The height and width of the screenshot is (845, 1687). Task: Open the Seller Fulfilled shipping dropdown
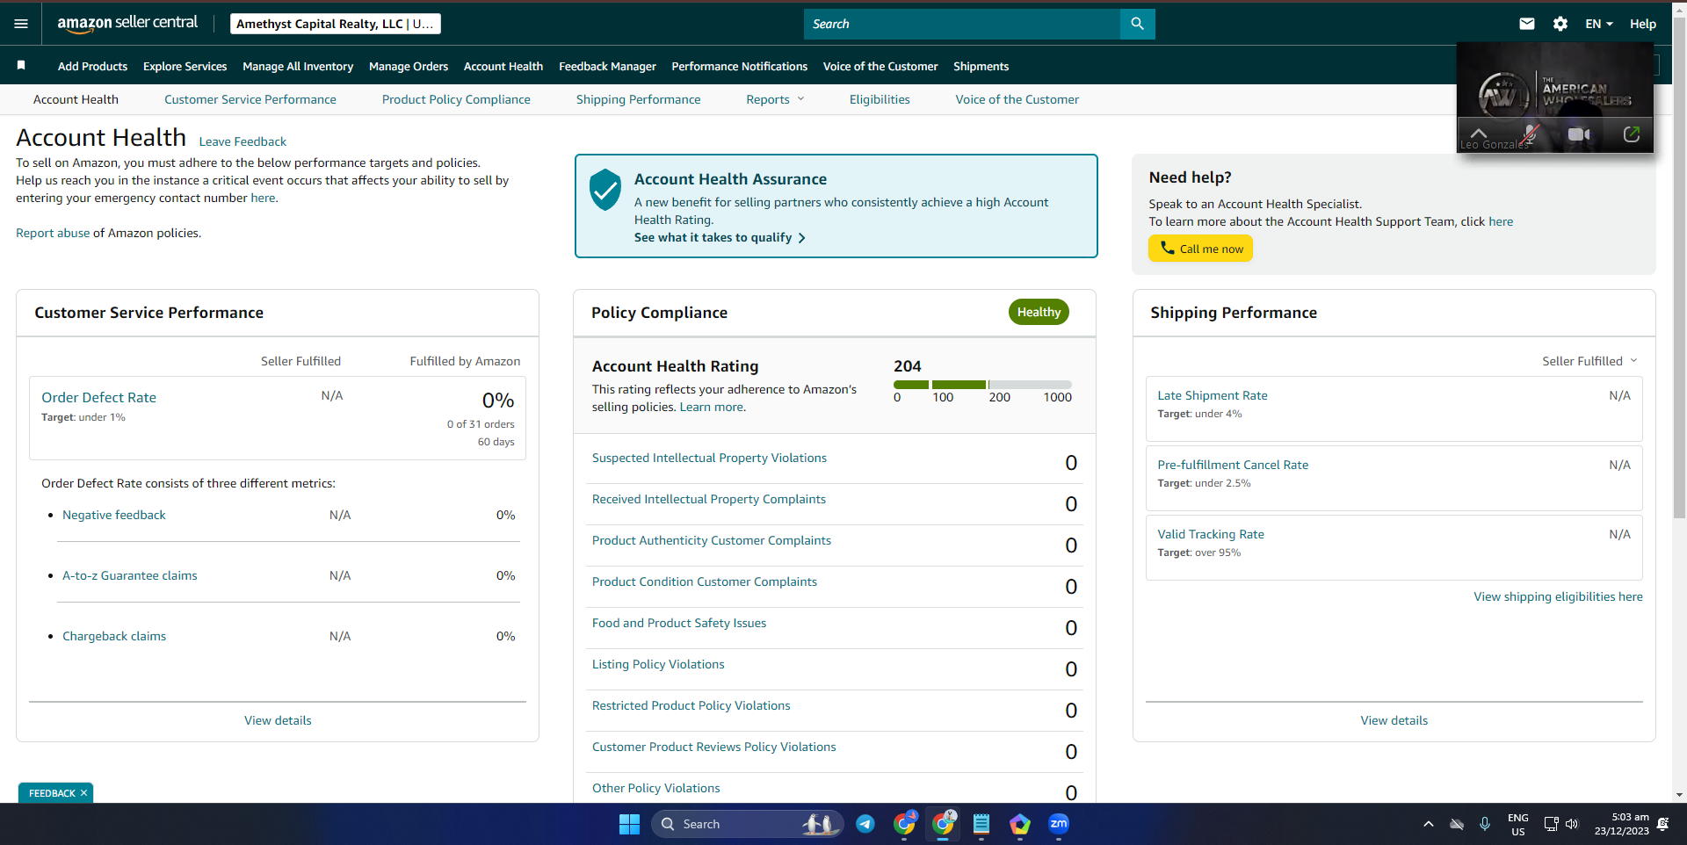click(1589, 361)
